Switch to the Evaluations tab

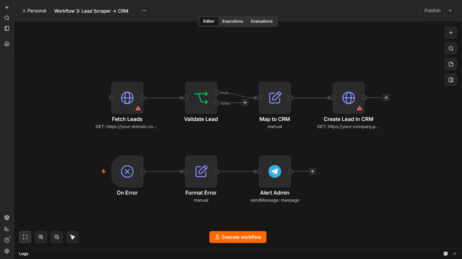click(x=262, y=21)
